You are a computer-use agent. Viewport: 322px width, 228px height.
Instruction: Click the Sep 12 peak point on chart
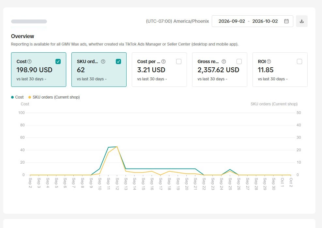coord(117,147)
